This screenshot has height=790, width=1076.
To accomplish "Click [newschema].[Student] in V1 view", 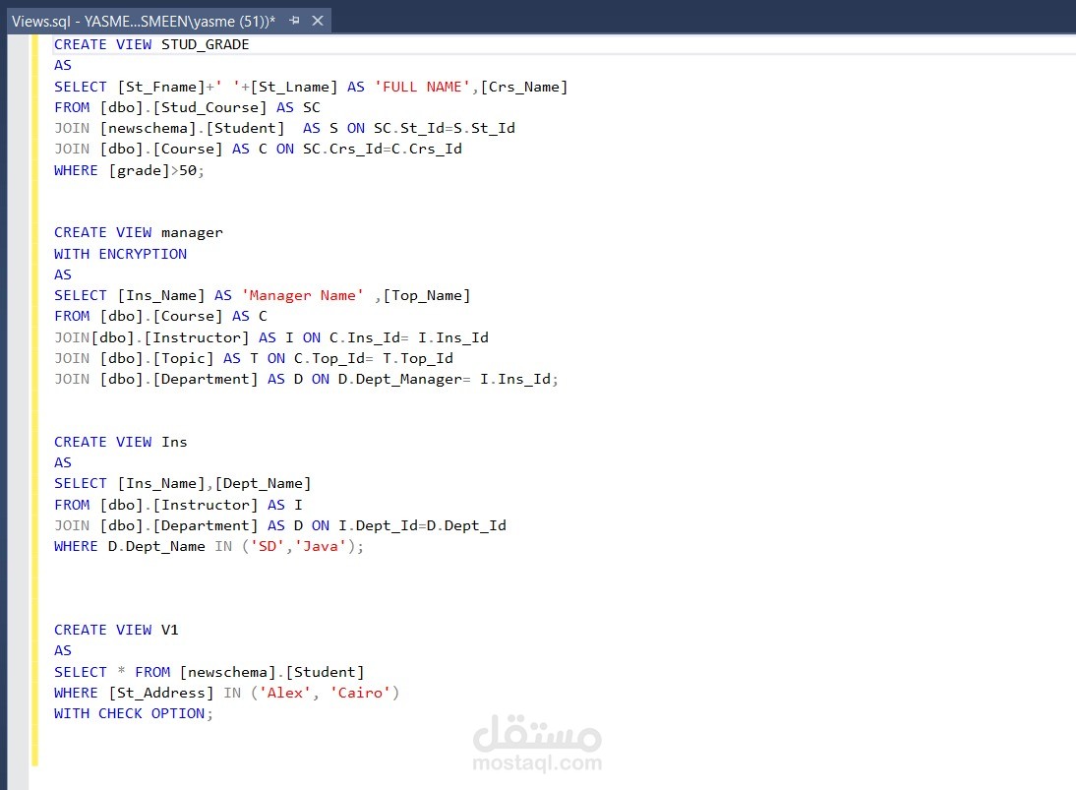I will (x=271, y=672).
